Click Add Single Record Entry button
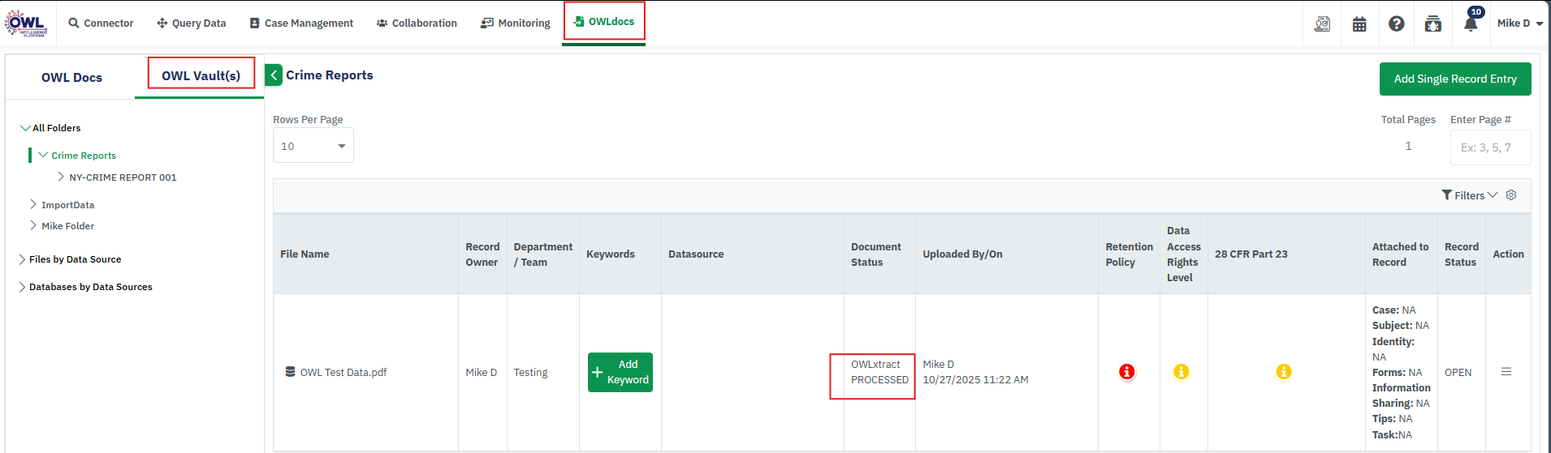The image size is (1551, 453). (1454, 79)
